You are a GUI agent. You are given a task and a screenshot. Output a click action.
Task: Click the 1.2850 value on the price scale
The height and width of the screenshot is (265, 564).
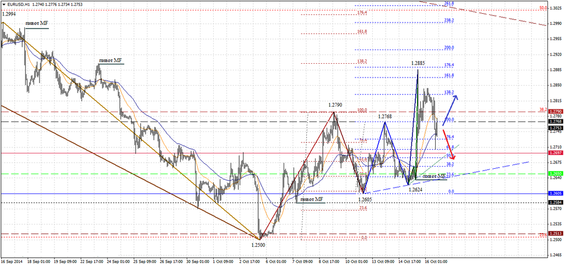[x=555, y=85]
